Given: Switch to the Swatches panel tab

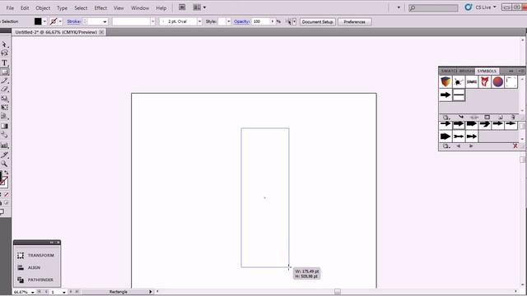Looking at the screenshot, I should click(449, 72).
